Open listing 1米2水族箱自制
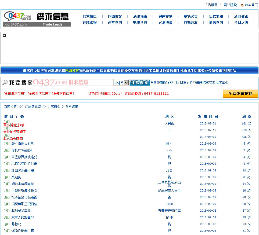 (x=23, y=184)
